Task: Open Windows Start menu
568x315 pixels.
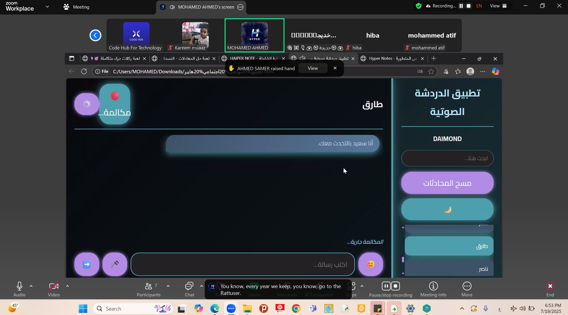Action: point(83,308)
